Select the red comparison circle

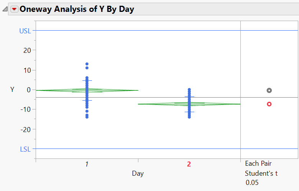pos(269,104)
